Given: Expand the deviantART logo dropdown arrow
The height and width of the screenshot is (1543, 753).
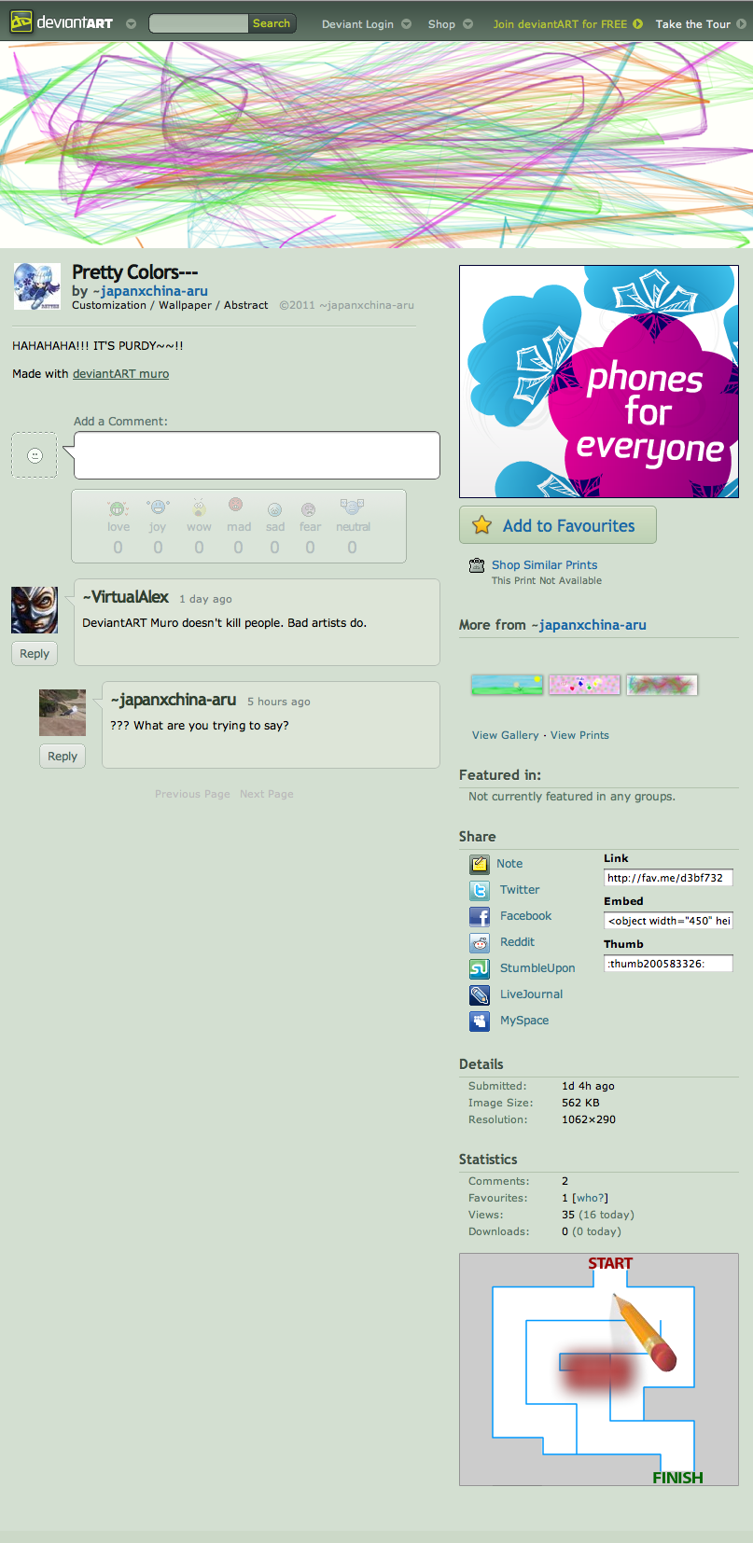Looking at the screenshot, I should [131, 24].
